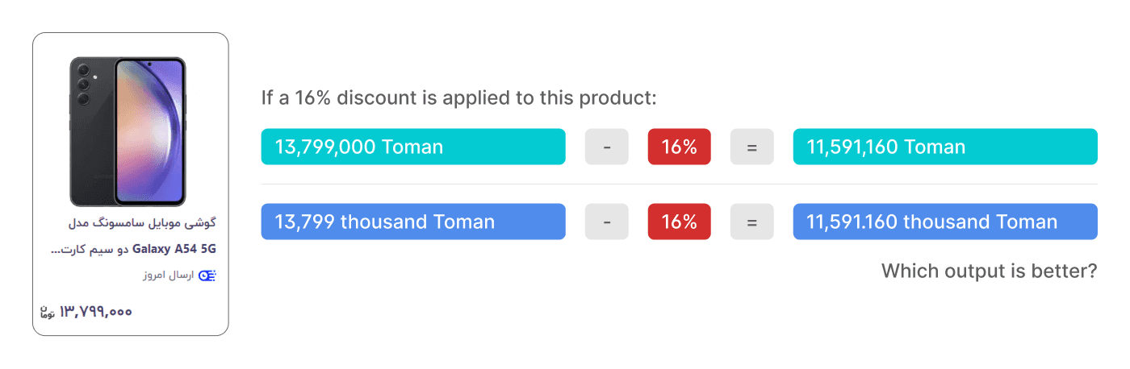The height and width of the screenshot is (369, 1130).
Task: Click the Toman currency symbol beside the price
Action: click(47, 312)
